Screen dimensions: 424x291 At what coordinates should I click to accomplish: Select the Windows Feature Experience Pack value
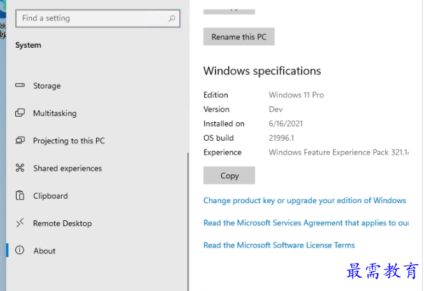[x=339, y=152]
